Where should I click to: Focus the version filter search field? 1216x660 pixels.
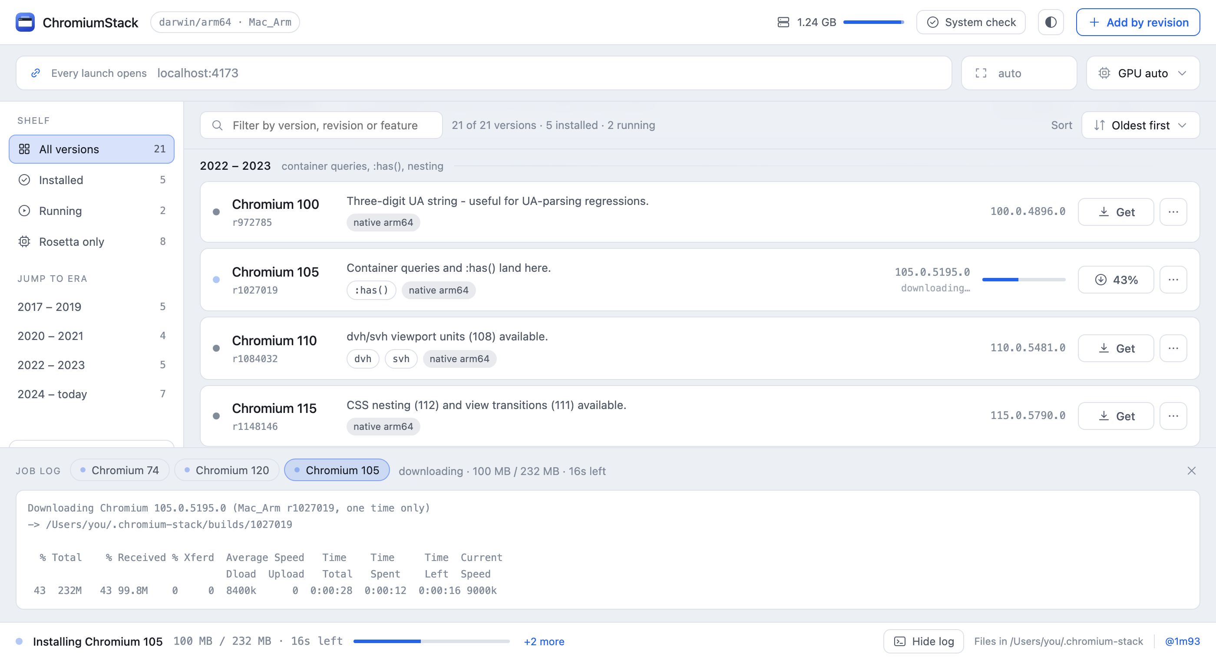321,125
